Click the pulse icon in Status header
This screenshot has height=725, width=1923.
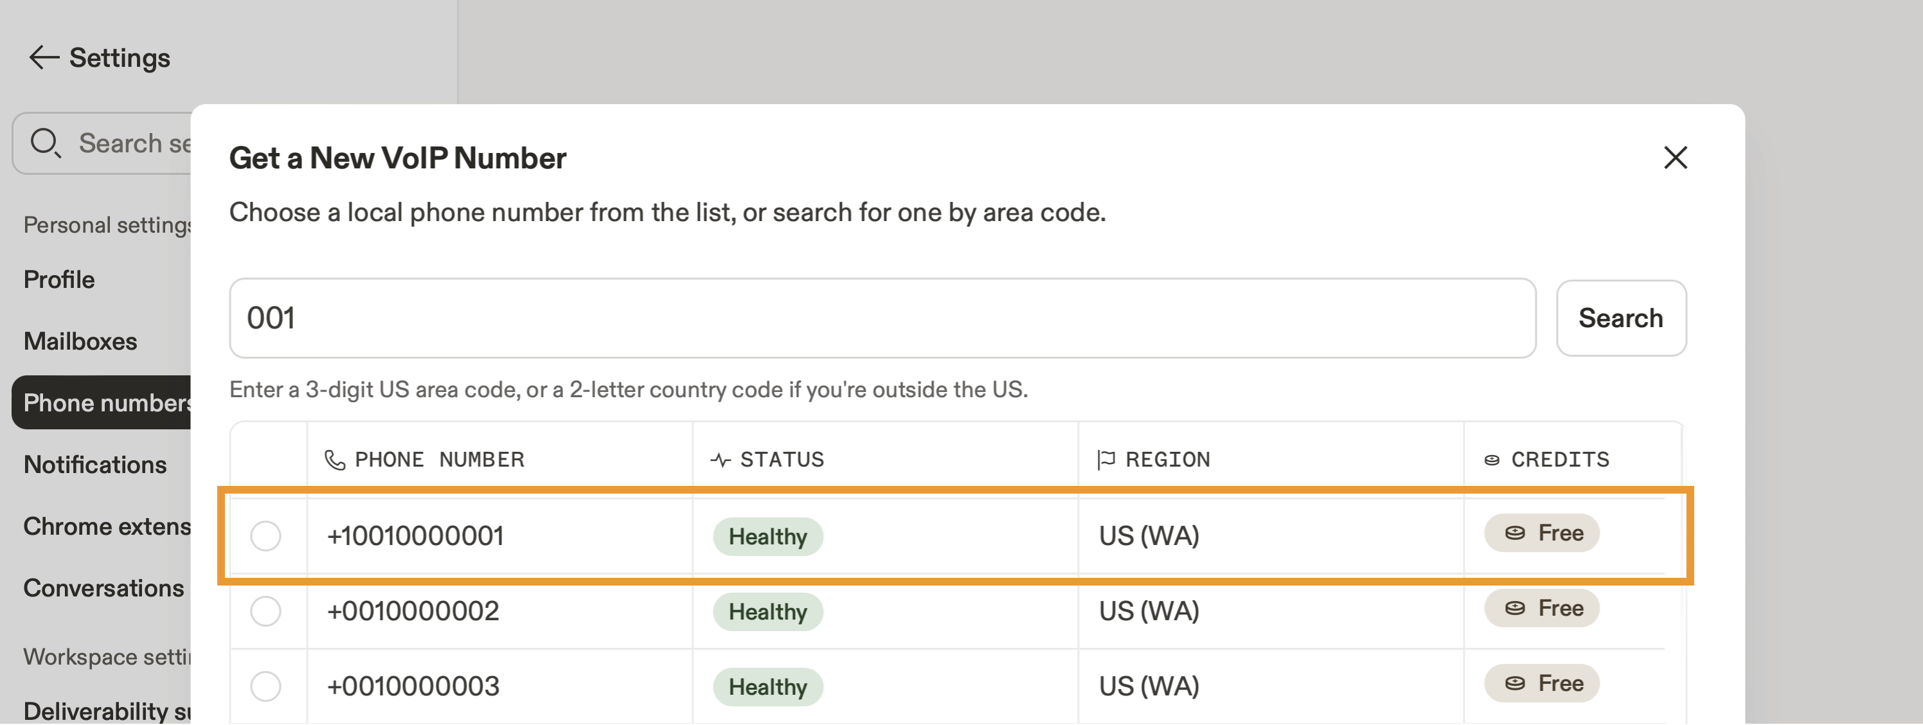720,460
